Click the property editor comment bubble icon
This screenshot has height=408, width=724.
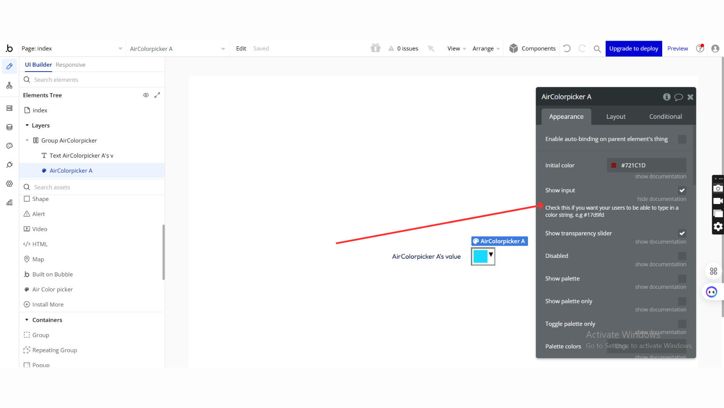click(679, 97)
